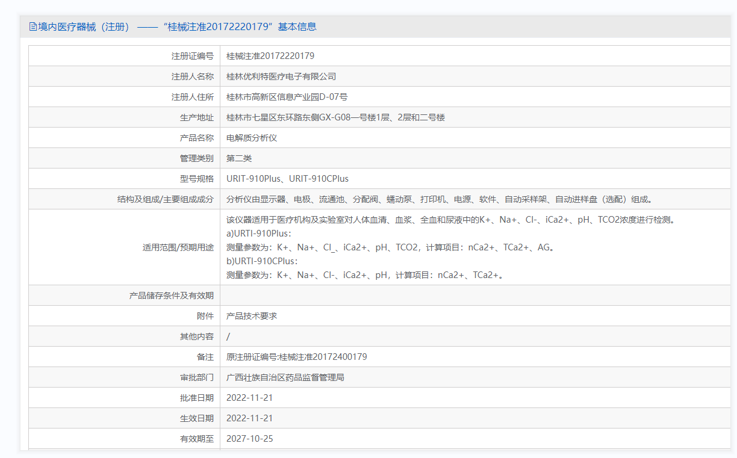The height and width of the screenshot is (458, 737).
Task: Click model spec URIT-910Plus、URIT-910CPlus
Action: pos(287,179)
